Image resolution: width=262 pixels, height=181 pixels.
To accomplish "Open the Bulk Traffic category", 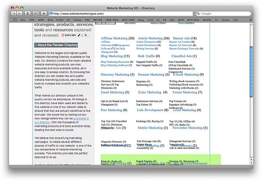I will click(146, 56).
